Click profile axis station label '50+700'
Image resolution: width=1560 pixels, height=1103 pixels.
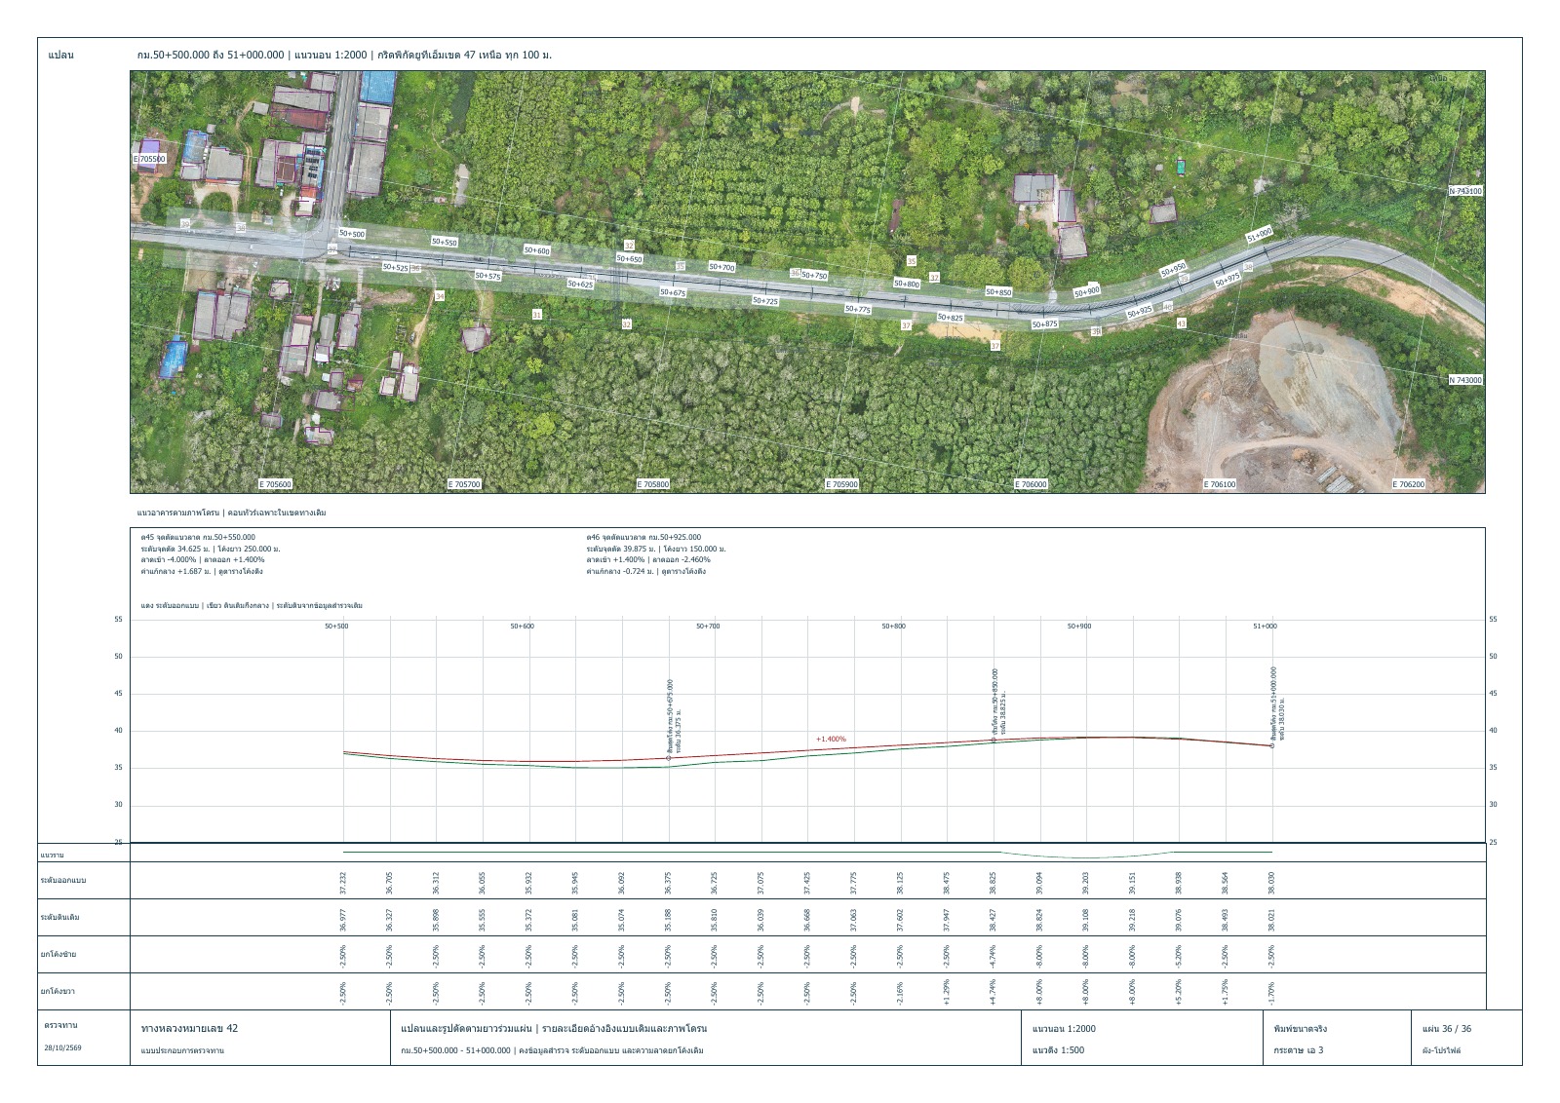(708, 627)
